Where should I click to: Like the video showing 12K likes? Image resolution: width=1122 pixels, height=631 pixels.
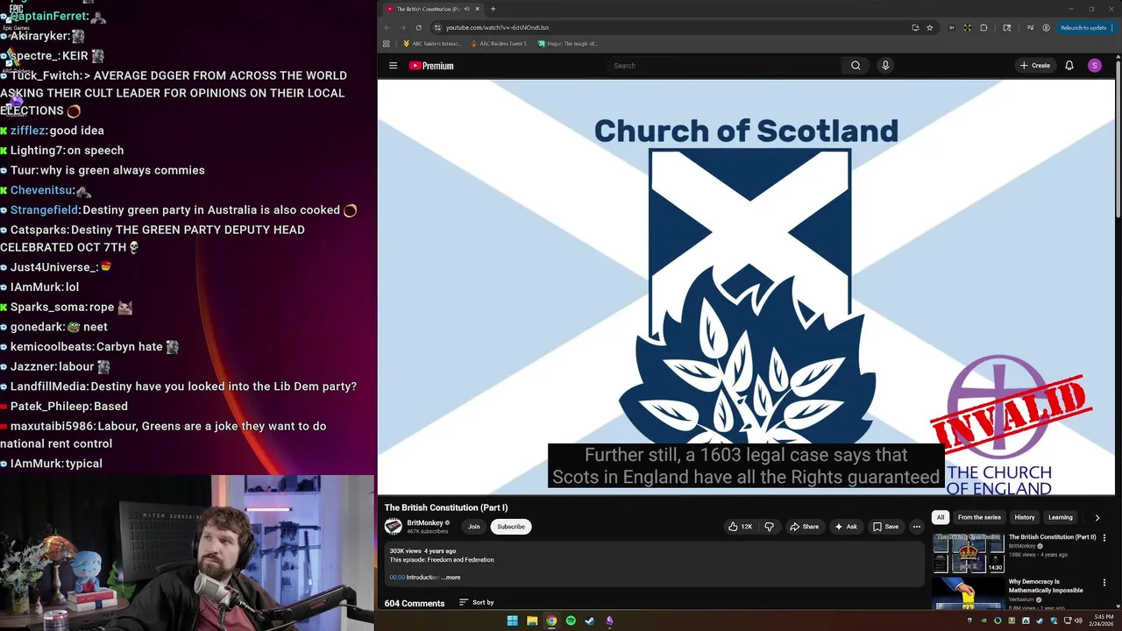click(x=740, y=527)
